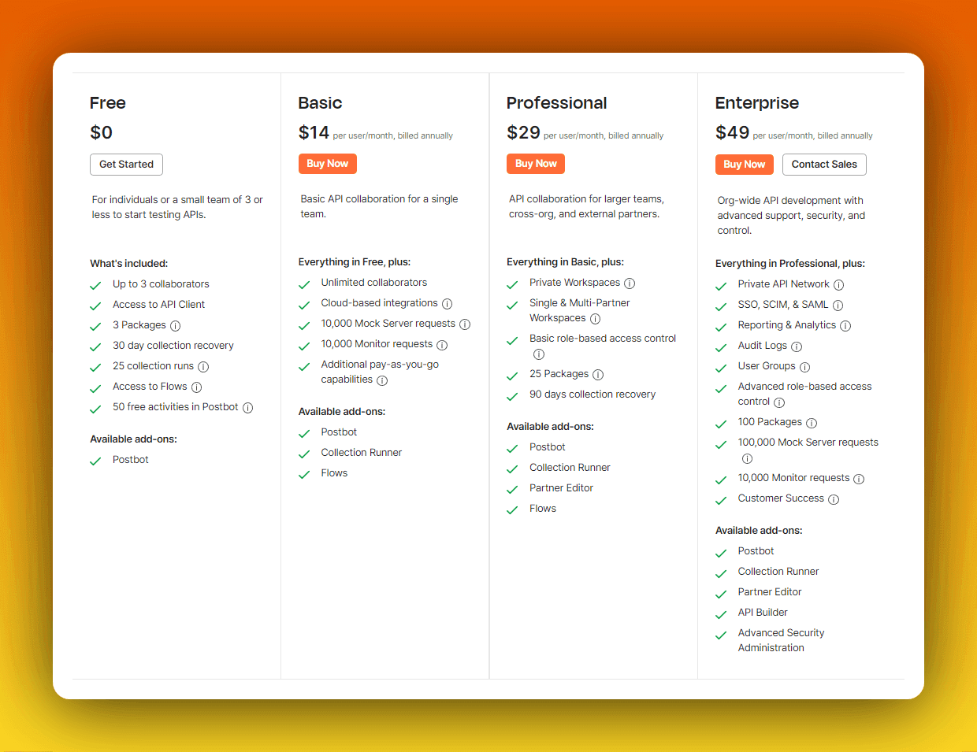Click info icon beside 25 Packages
Viewport: 977px width, 752px height.
coord(598,375)
